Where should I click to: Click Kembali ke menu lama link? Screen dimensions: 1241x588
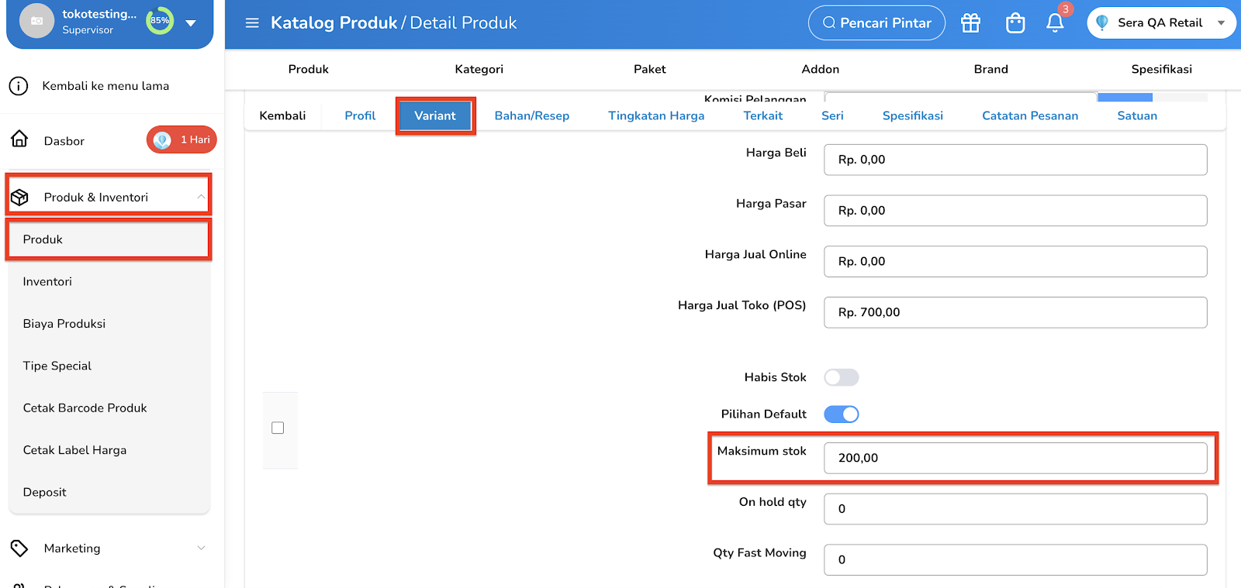(x=105, y=86)
